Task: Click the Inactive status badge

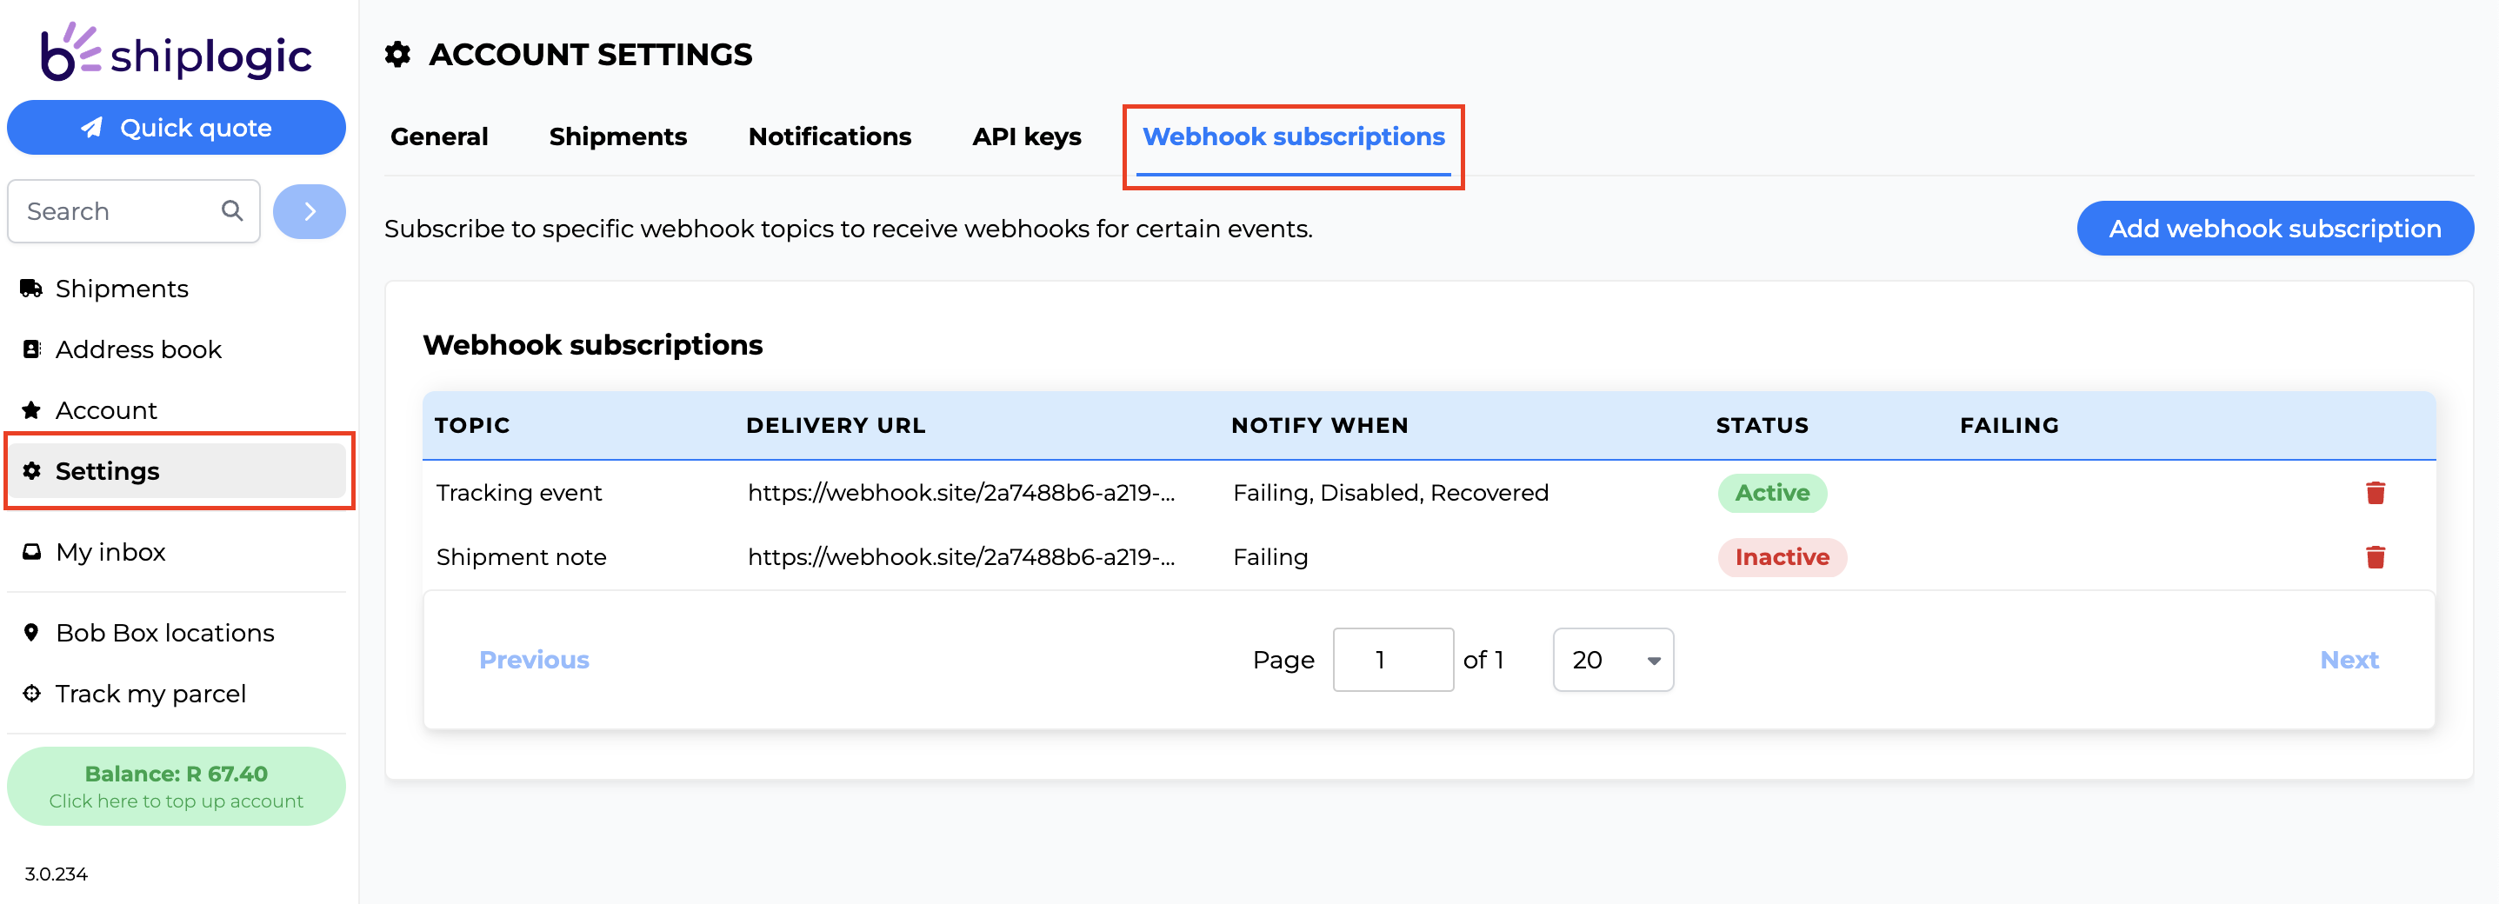Action: pos(1781,557)
